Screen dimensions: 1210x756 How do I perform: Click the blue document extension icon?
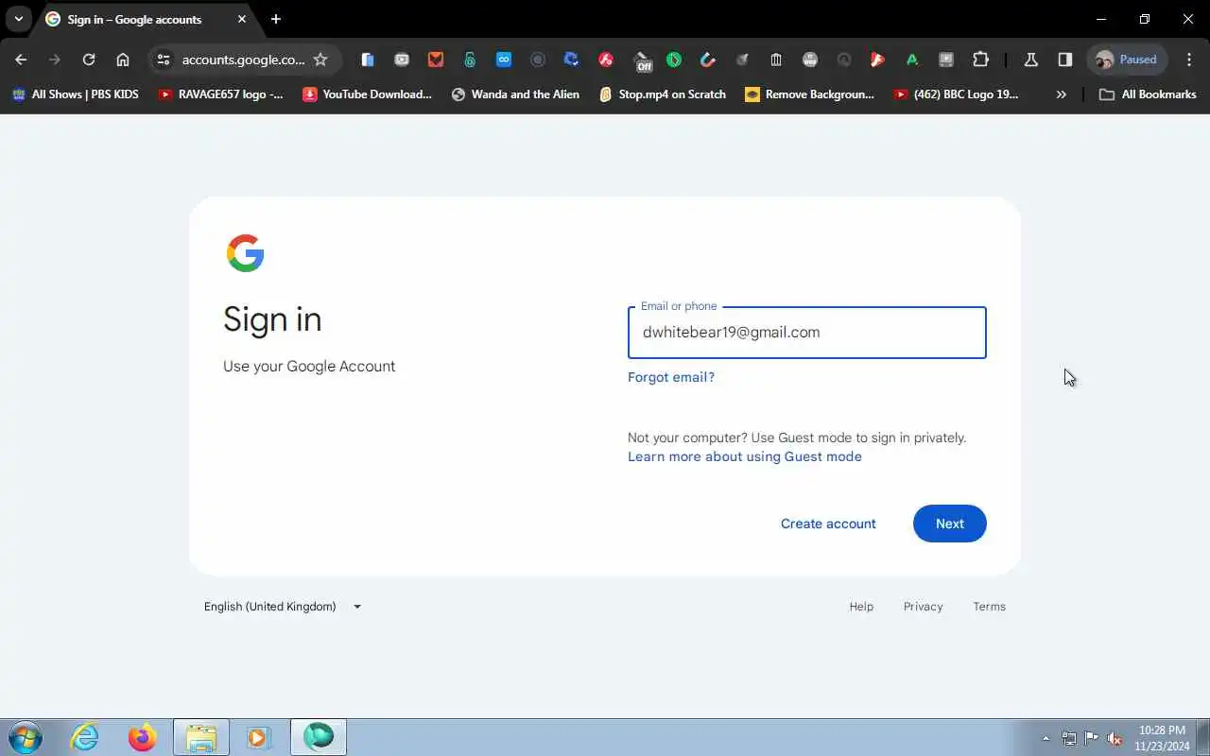tap(368, 60)
